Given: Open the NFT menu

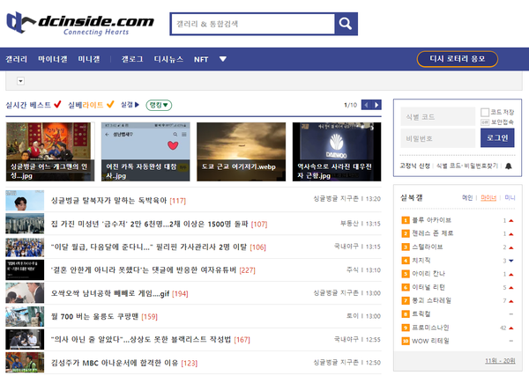Looking at the screenshot, I should point(201,59).
